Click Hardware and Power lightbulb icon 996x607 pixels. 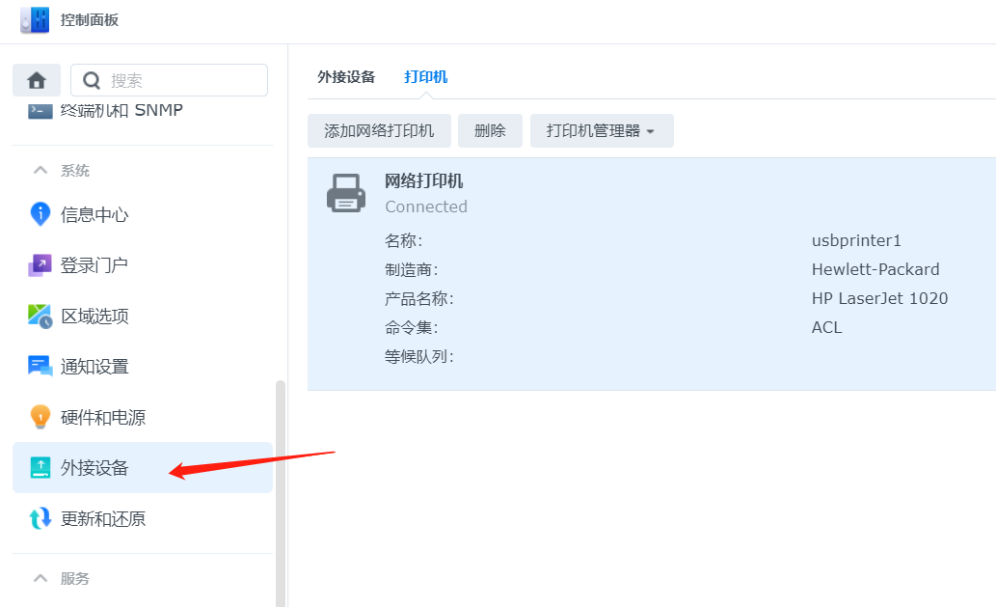click(40, 417)
